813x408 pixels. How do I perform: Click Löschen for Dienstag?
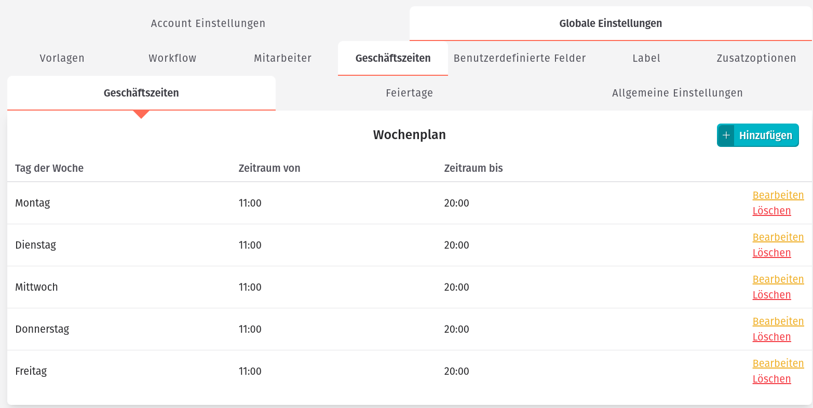[772, 253]
